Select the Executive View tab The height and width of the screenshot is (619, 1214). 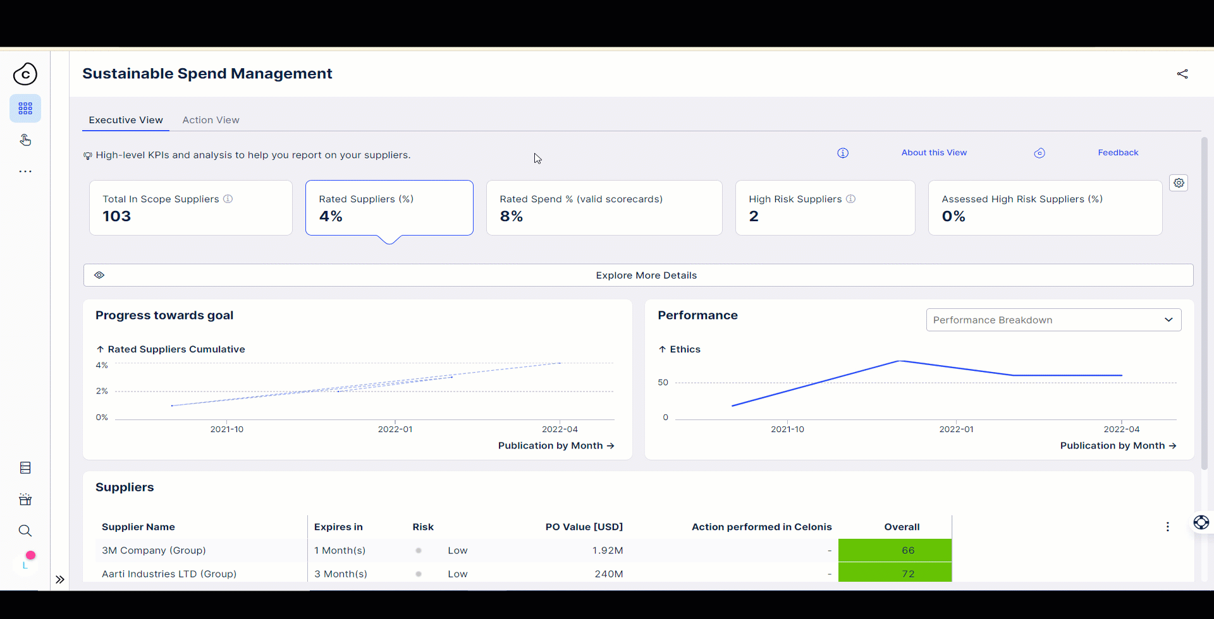pos(125,119)
